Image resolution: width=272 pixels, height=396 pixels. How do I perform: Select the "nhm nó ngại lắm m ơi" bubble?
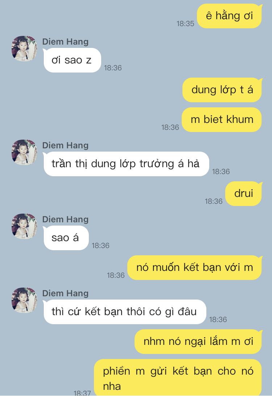coord(198,342)
